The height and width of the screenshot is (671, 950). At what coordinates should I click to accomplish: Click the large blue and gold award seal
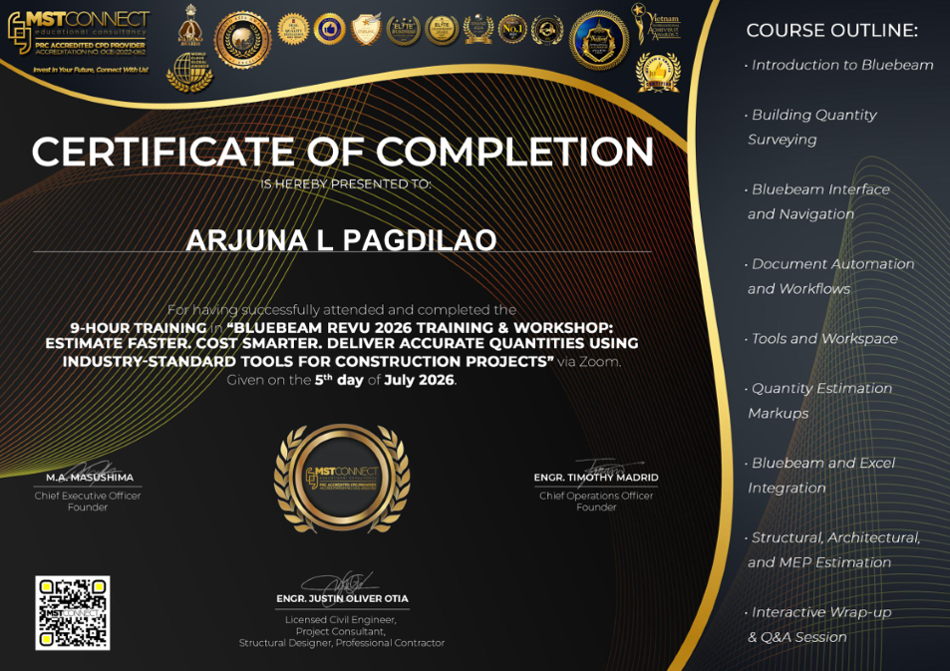599,41
